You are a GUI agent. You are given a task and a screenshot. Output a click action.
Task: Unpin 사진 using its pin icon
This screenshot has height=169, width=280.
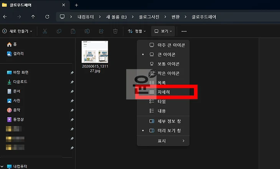72,101
